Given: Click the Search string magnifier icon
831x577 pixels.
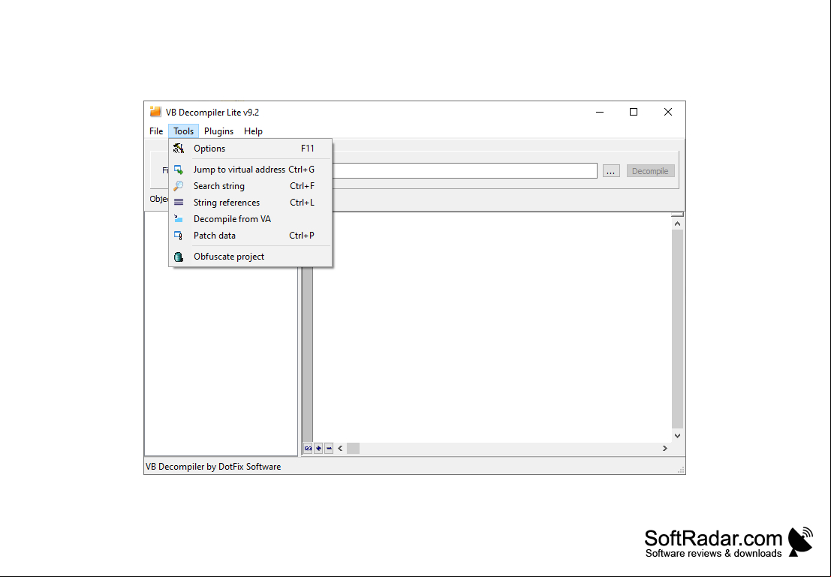Looking at the screenshot, I should click(x=179, y=186).
